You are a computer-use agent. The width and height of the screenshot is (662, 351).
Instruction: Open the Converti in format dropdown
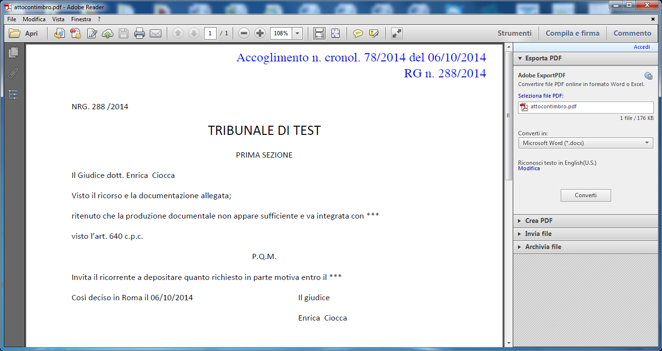click(x=585, y=143)
